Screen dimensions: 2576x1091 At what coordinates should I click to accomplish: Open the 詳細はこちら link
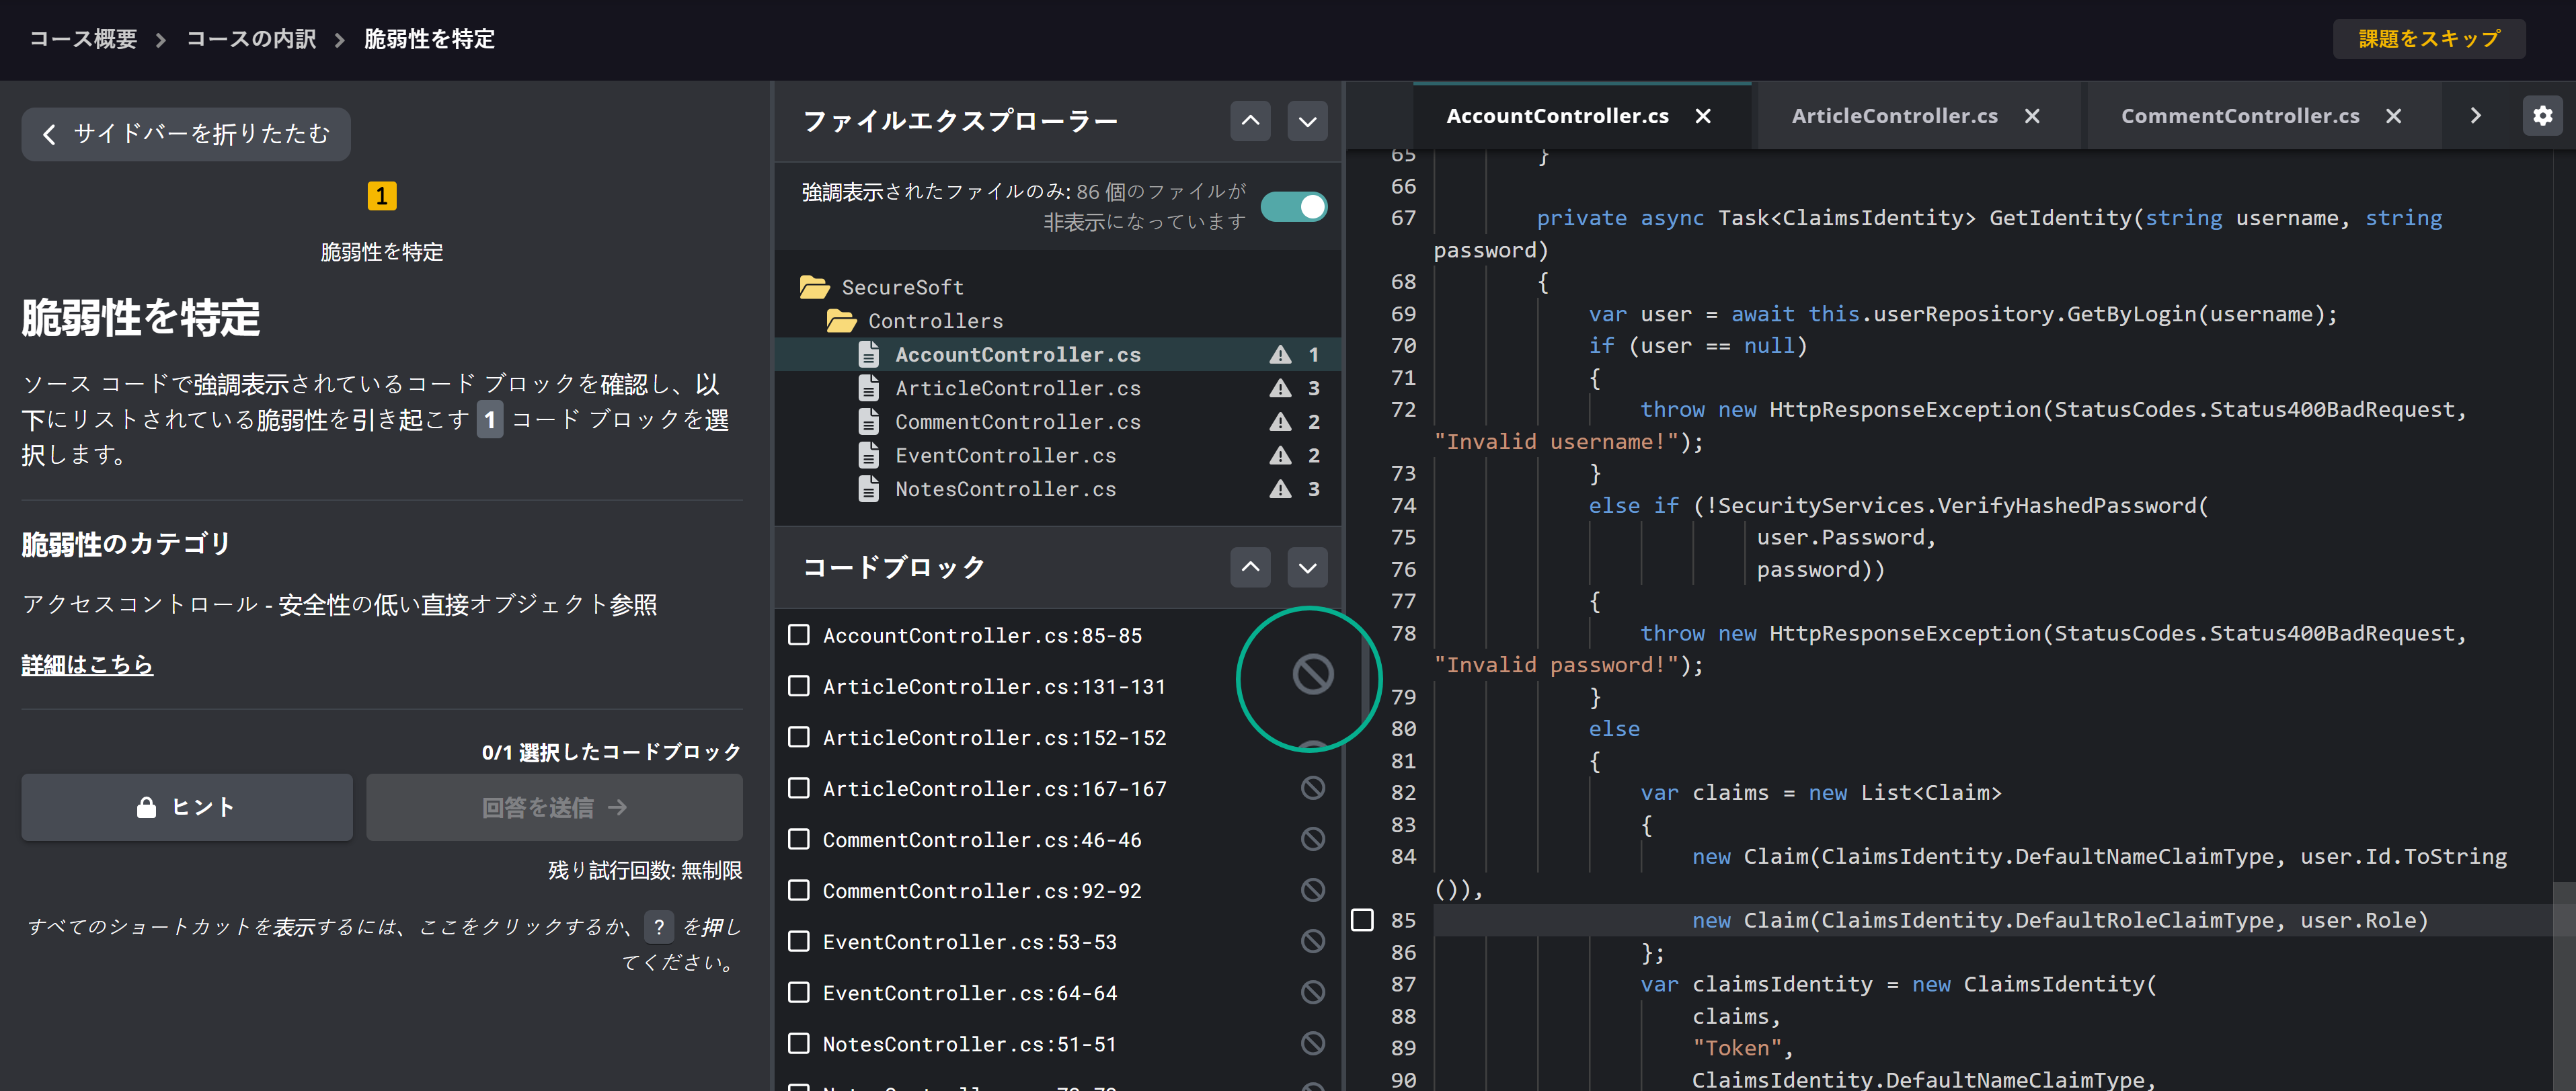[87, 664]
